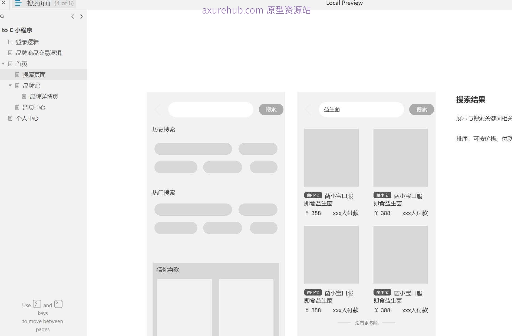The height and width of the screenshot is (336, 512).
Task: Click the 搜索 button beside the 益生菌 input
Action: pos(421,109)
